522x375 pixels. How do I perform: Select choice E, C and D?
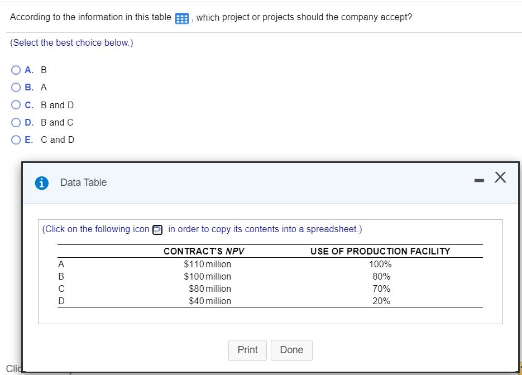pyautogui.click(x=16, y=140)
